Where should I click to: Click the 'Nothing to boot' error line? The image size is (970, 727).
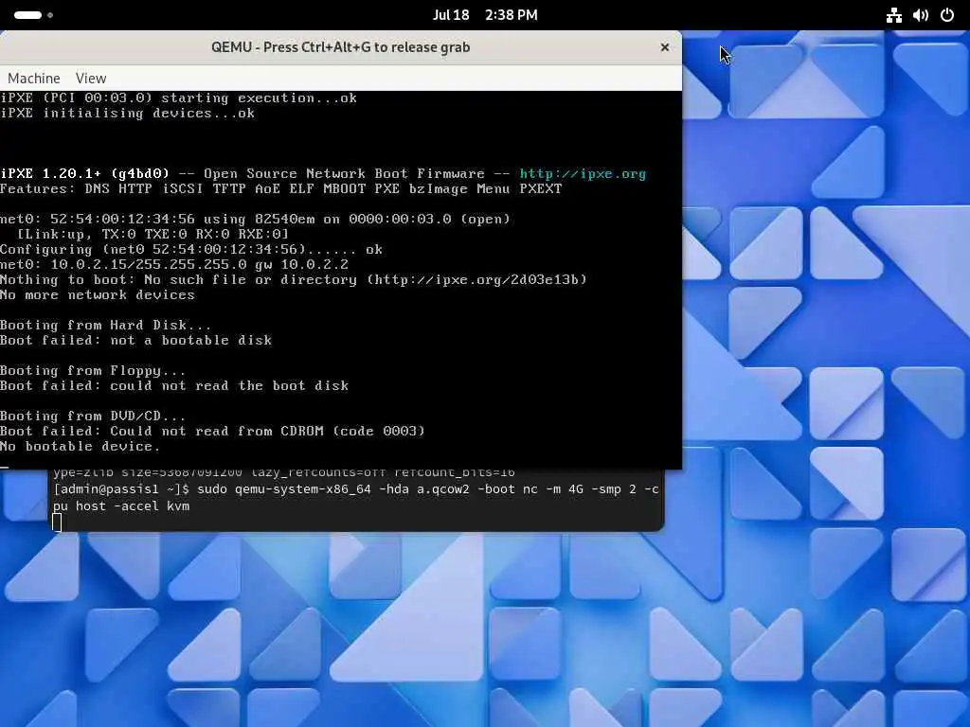(294, 279)
